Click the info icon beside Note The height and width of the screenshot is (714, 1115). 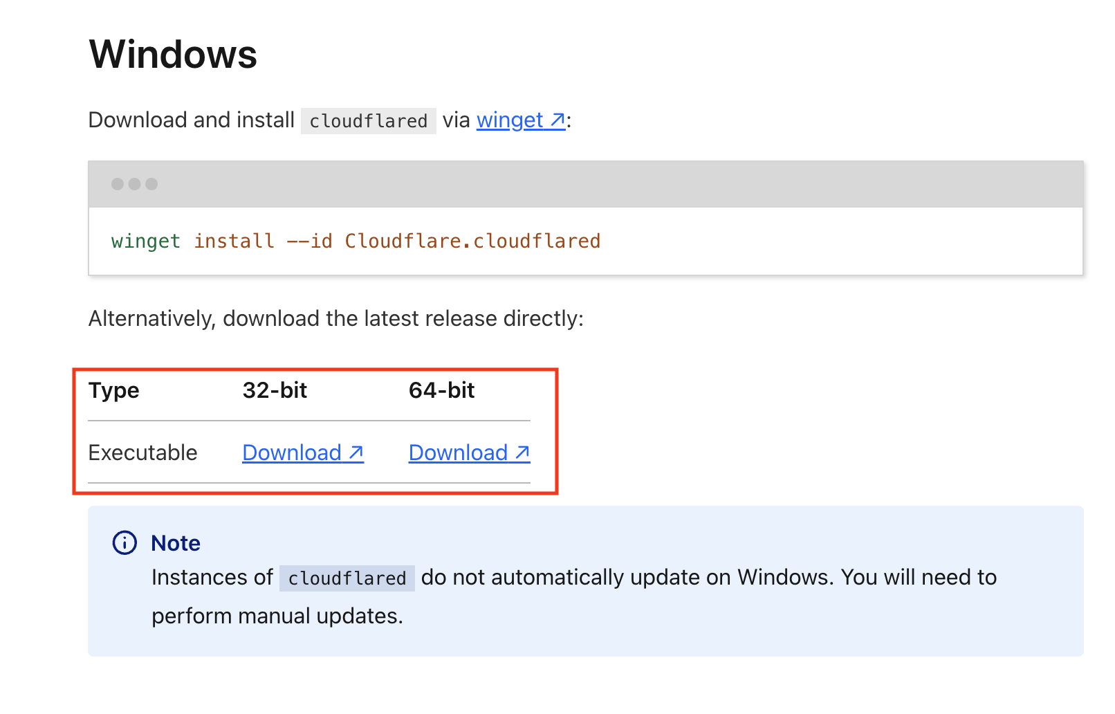pos(125,543)
